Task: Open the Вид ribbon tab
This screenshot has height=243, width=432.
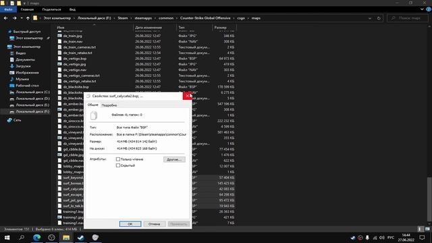Action: pos(72,9)
